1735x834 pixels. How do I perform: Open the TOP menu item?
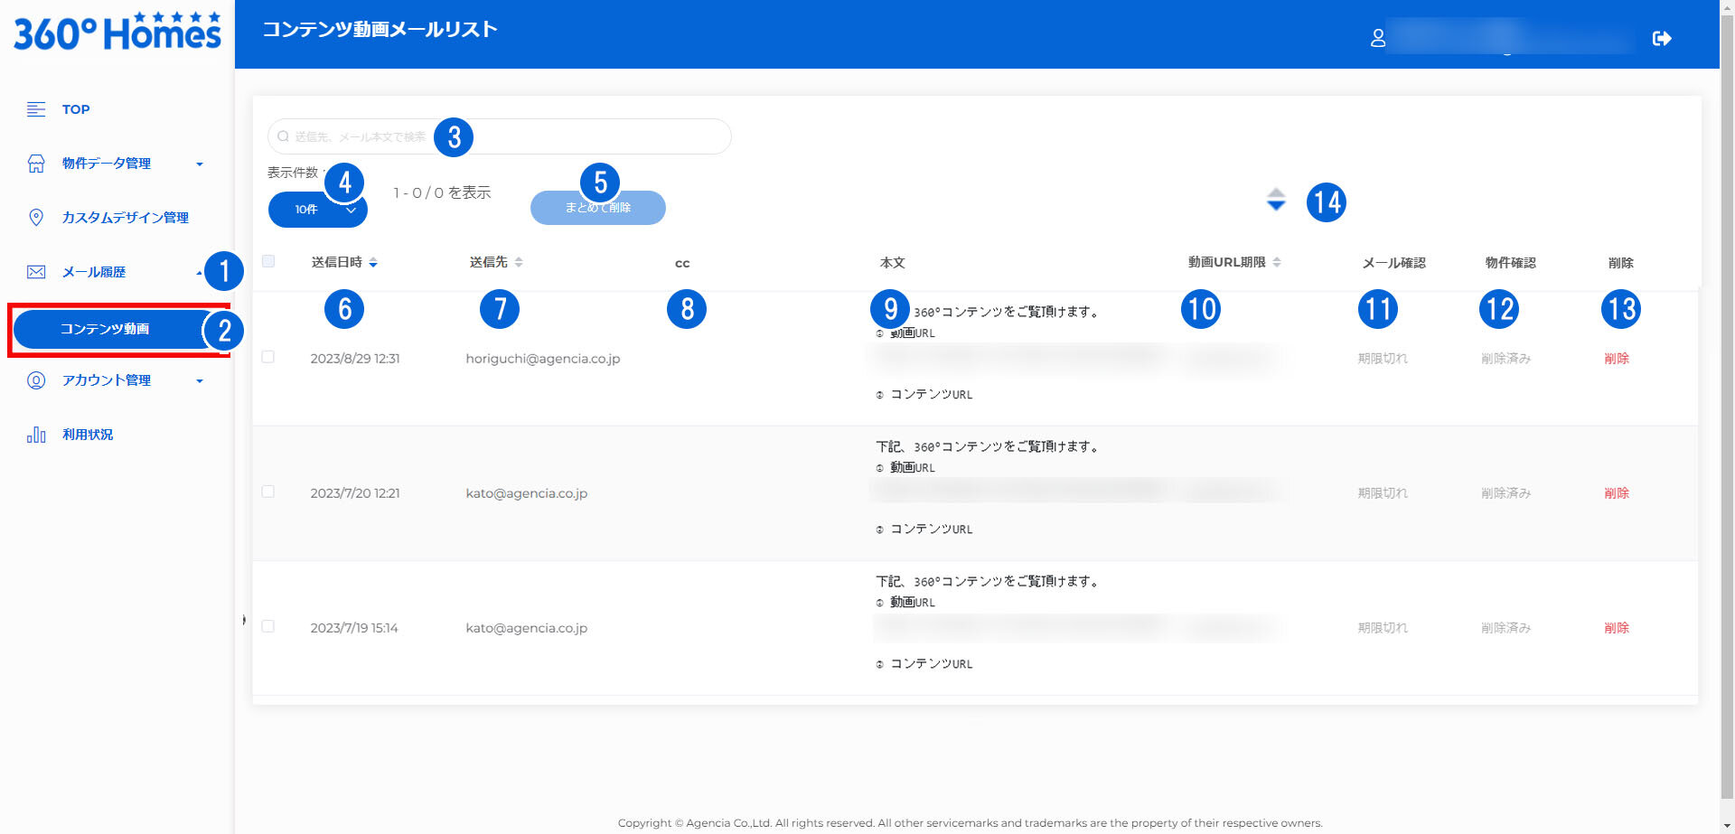[76, 109]
